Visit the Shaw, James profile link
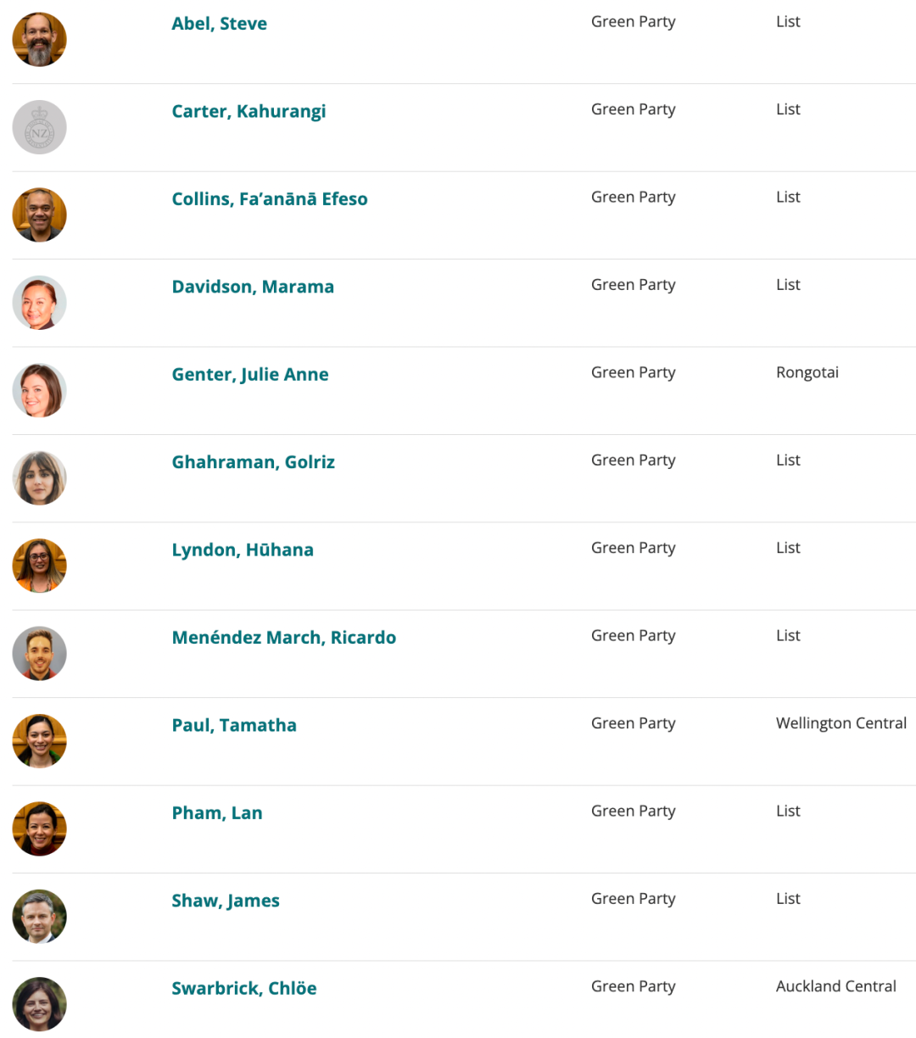Image resolution: width=916 pixels, height=1038 pixels. tap(226, 901)
